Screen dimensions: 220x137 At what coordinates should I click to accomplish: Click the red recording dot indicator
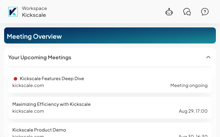point(15,79)
